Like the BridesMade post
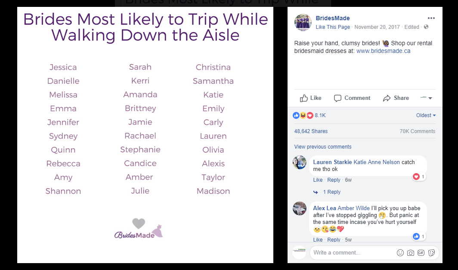This screenshot has width=458, height=270. point(310,98)
